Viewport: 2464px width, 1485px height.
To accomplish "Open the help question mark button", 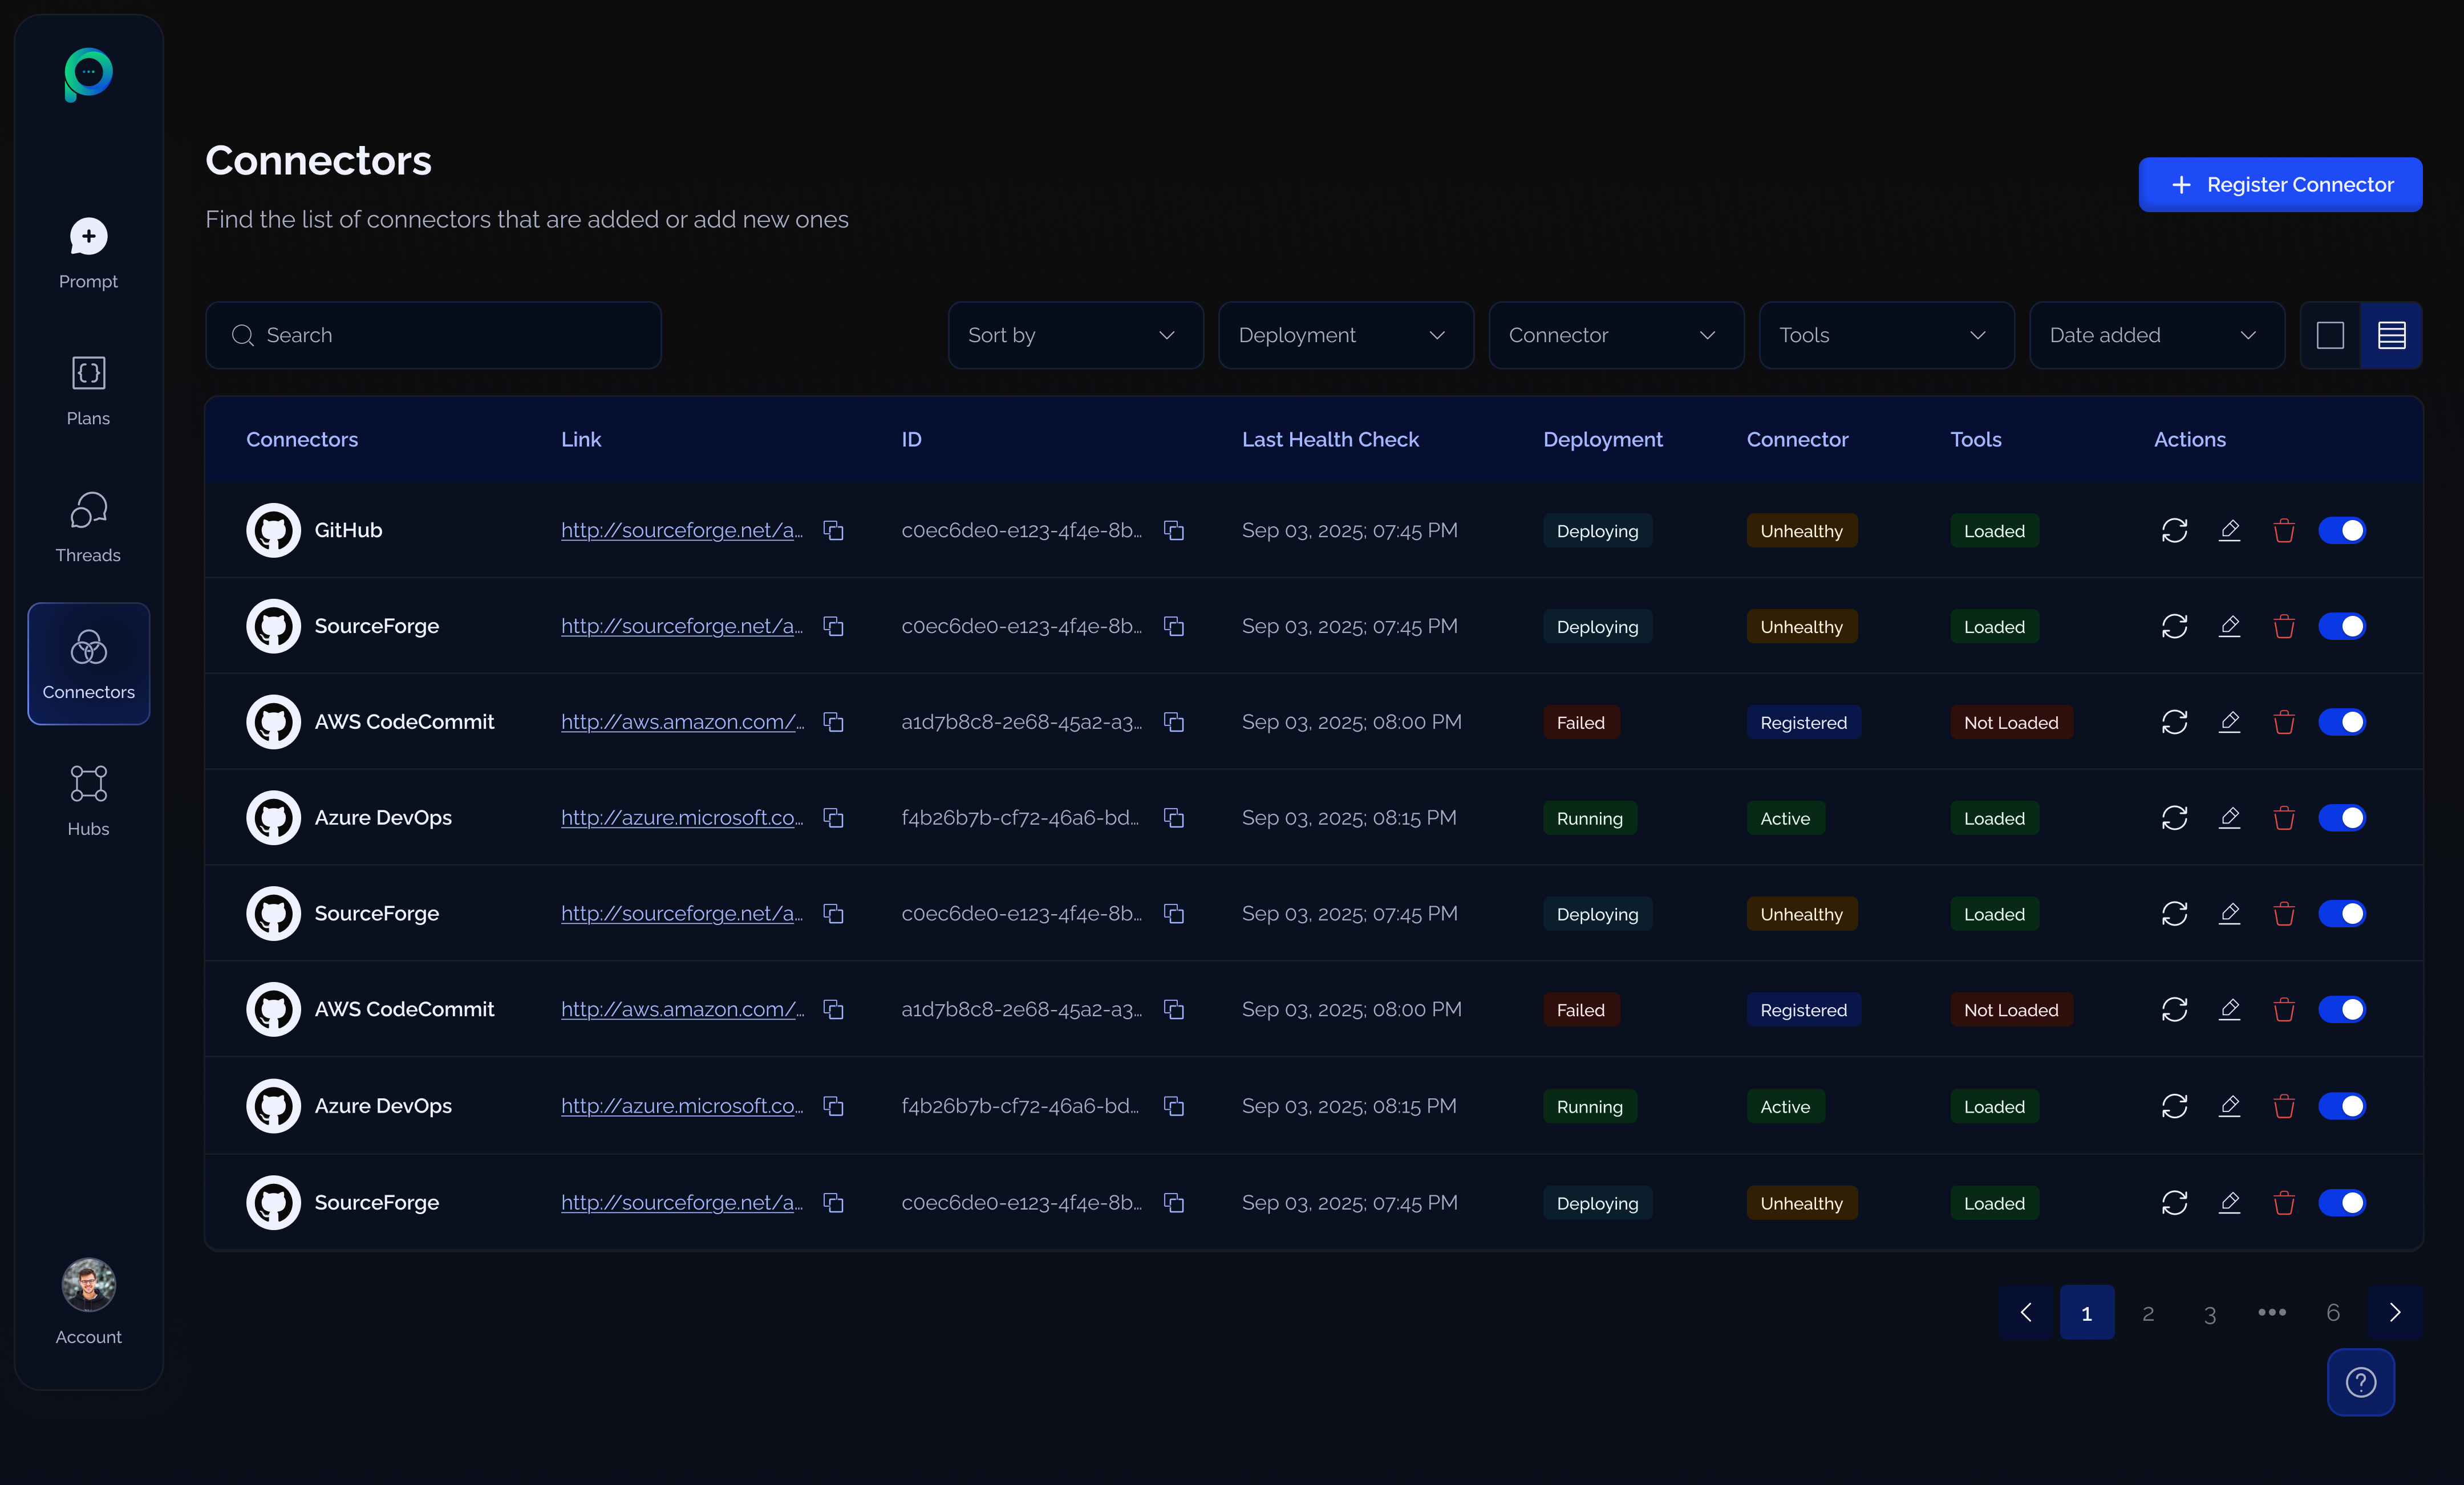I will pyautogui.click(x=2360, y=1382).
